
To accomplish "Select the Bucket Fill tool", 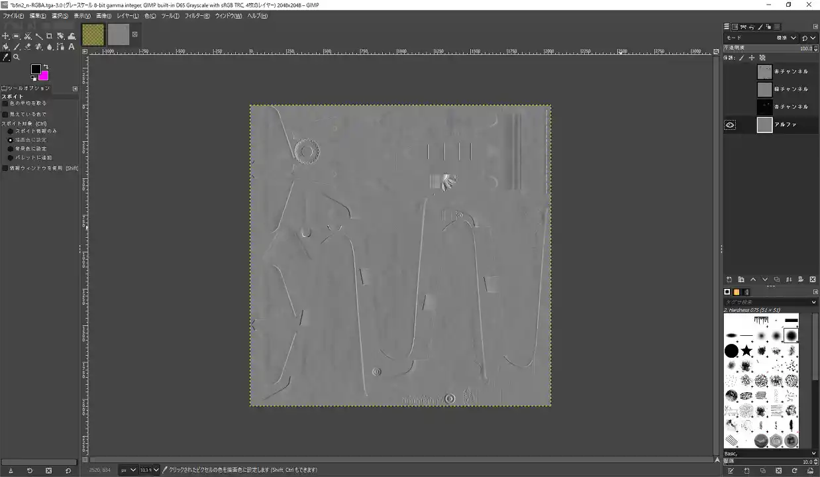I will pos(6,47).
